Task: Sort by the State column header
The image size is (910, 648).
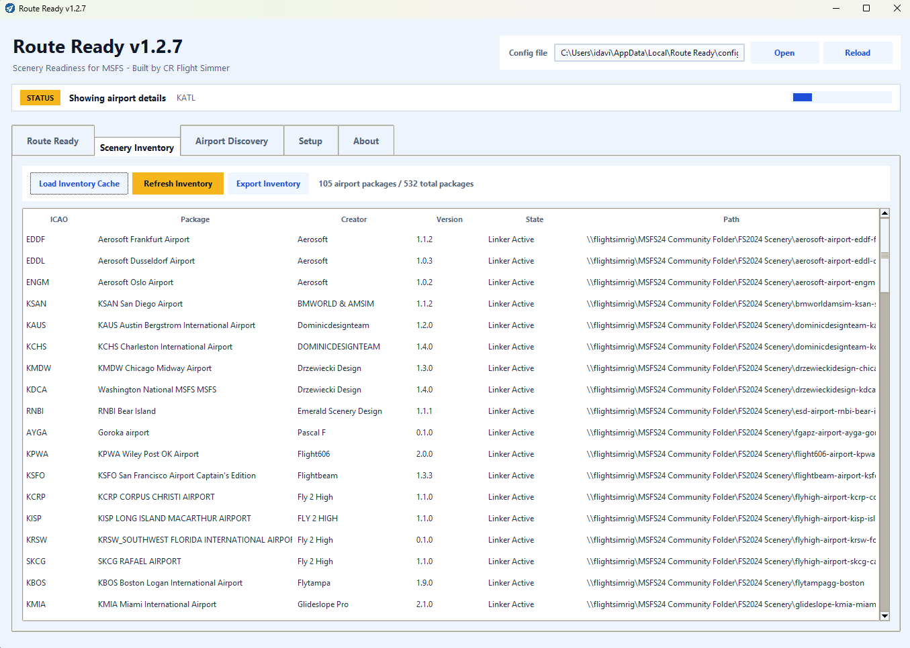Action: [x=535, y=219]
